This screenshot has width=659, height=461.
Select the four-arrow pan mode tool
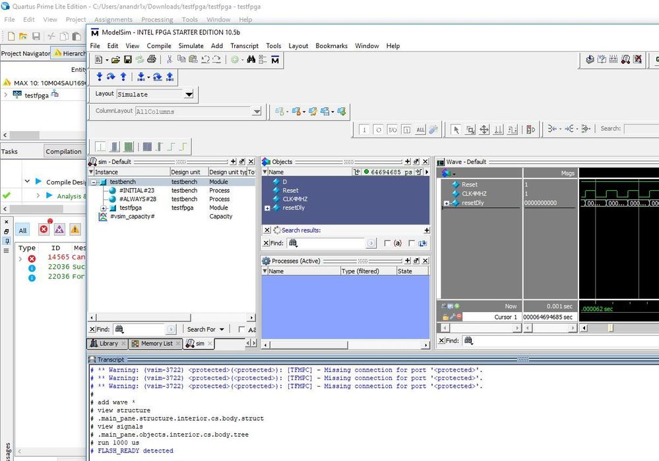(484, 130)
